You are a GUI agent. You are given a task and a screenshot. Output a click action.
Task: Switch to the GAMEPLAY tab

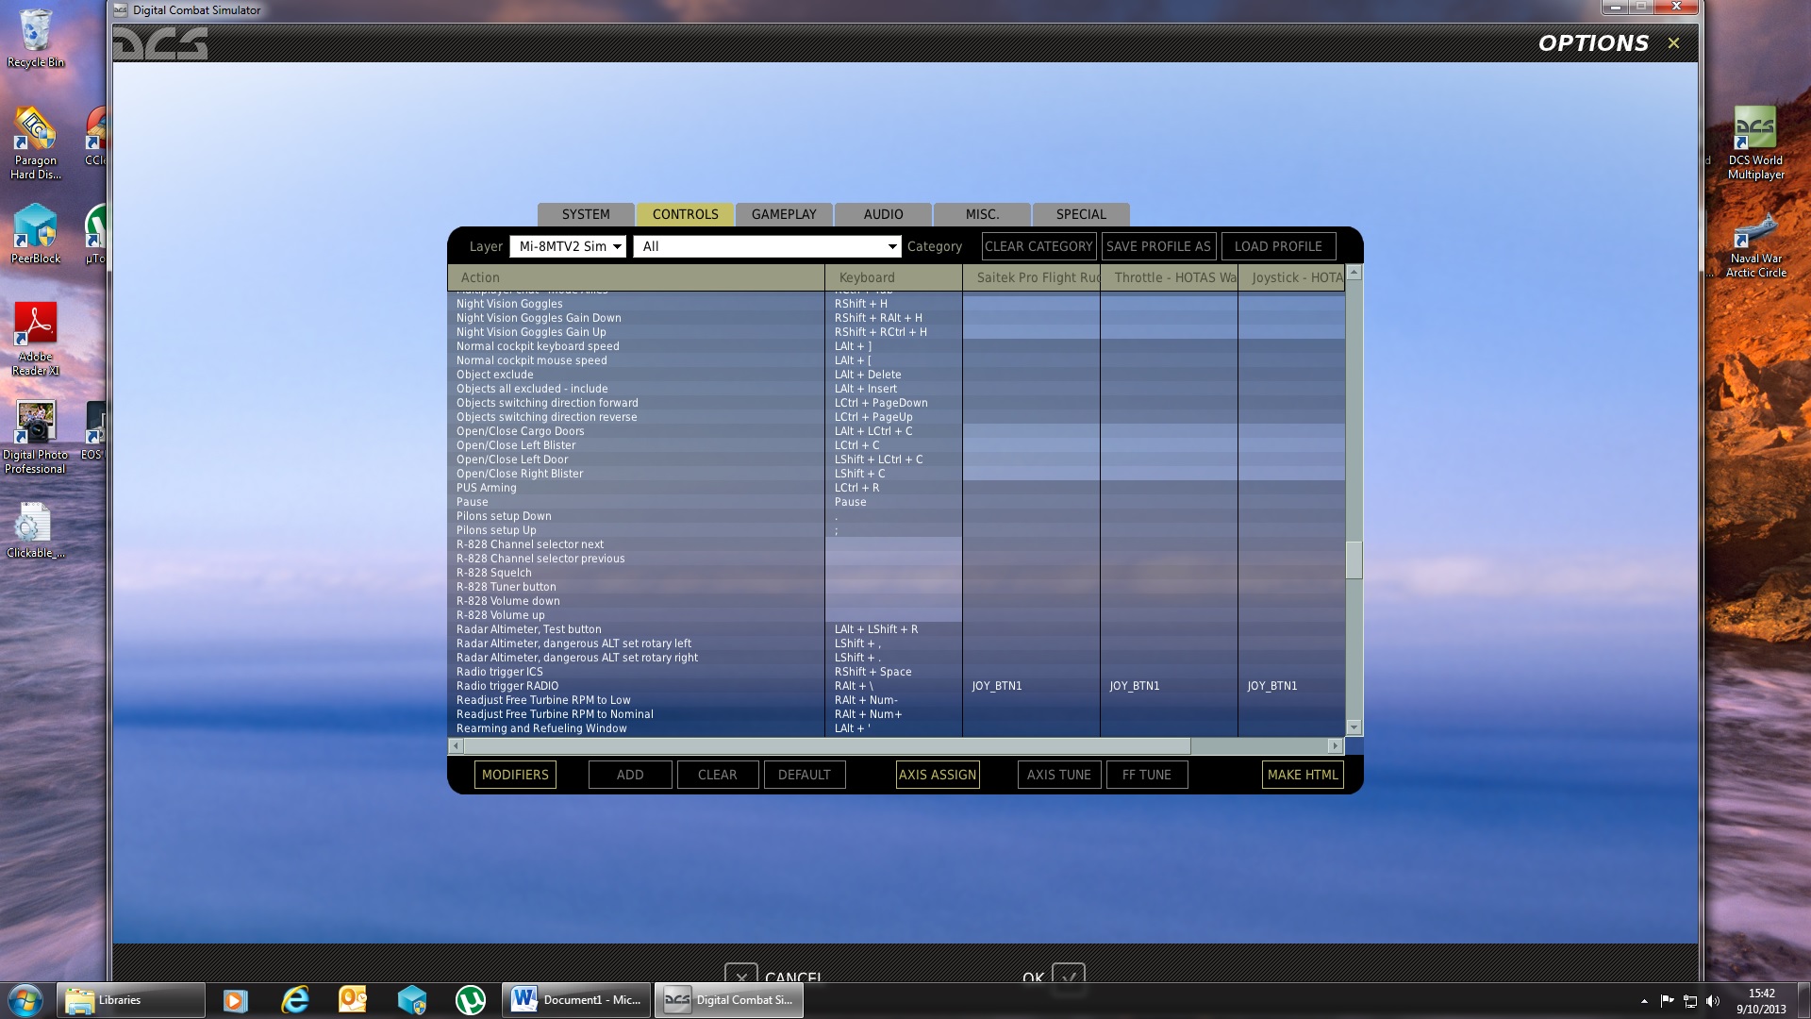(784, 215)
